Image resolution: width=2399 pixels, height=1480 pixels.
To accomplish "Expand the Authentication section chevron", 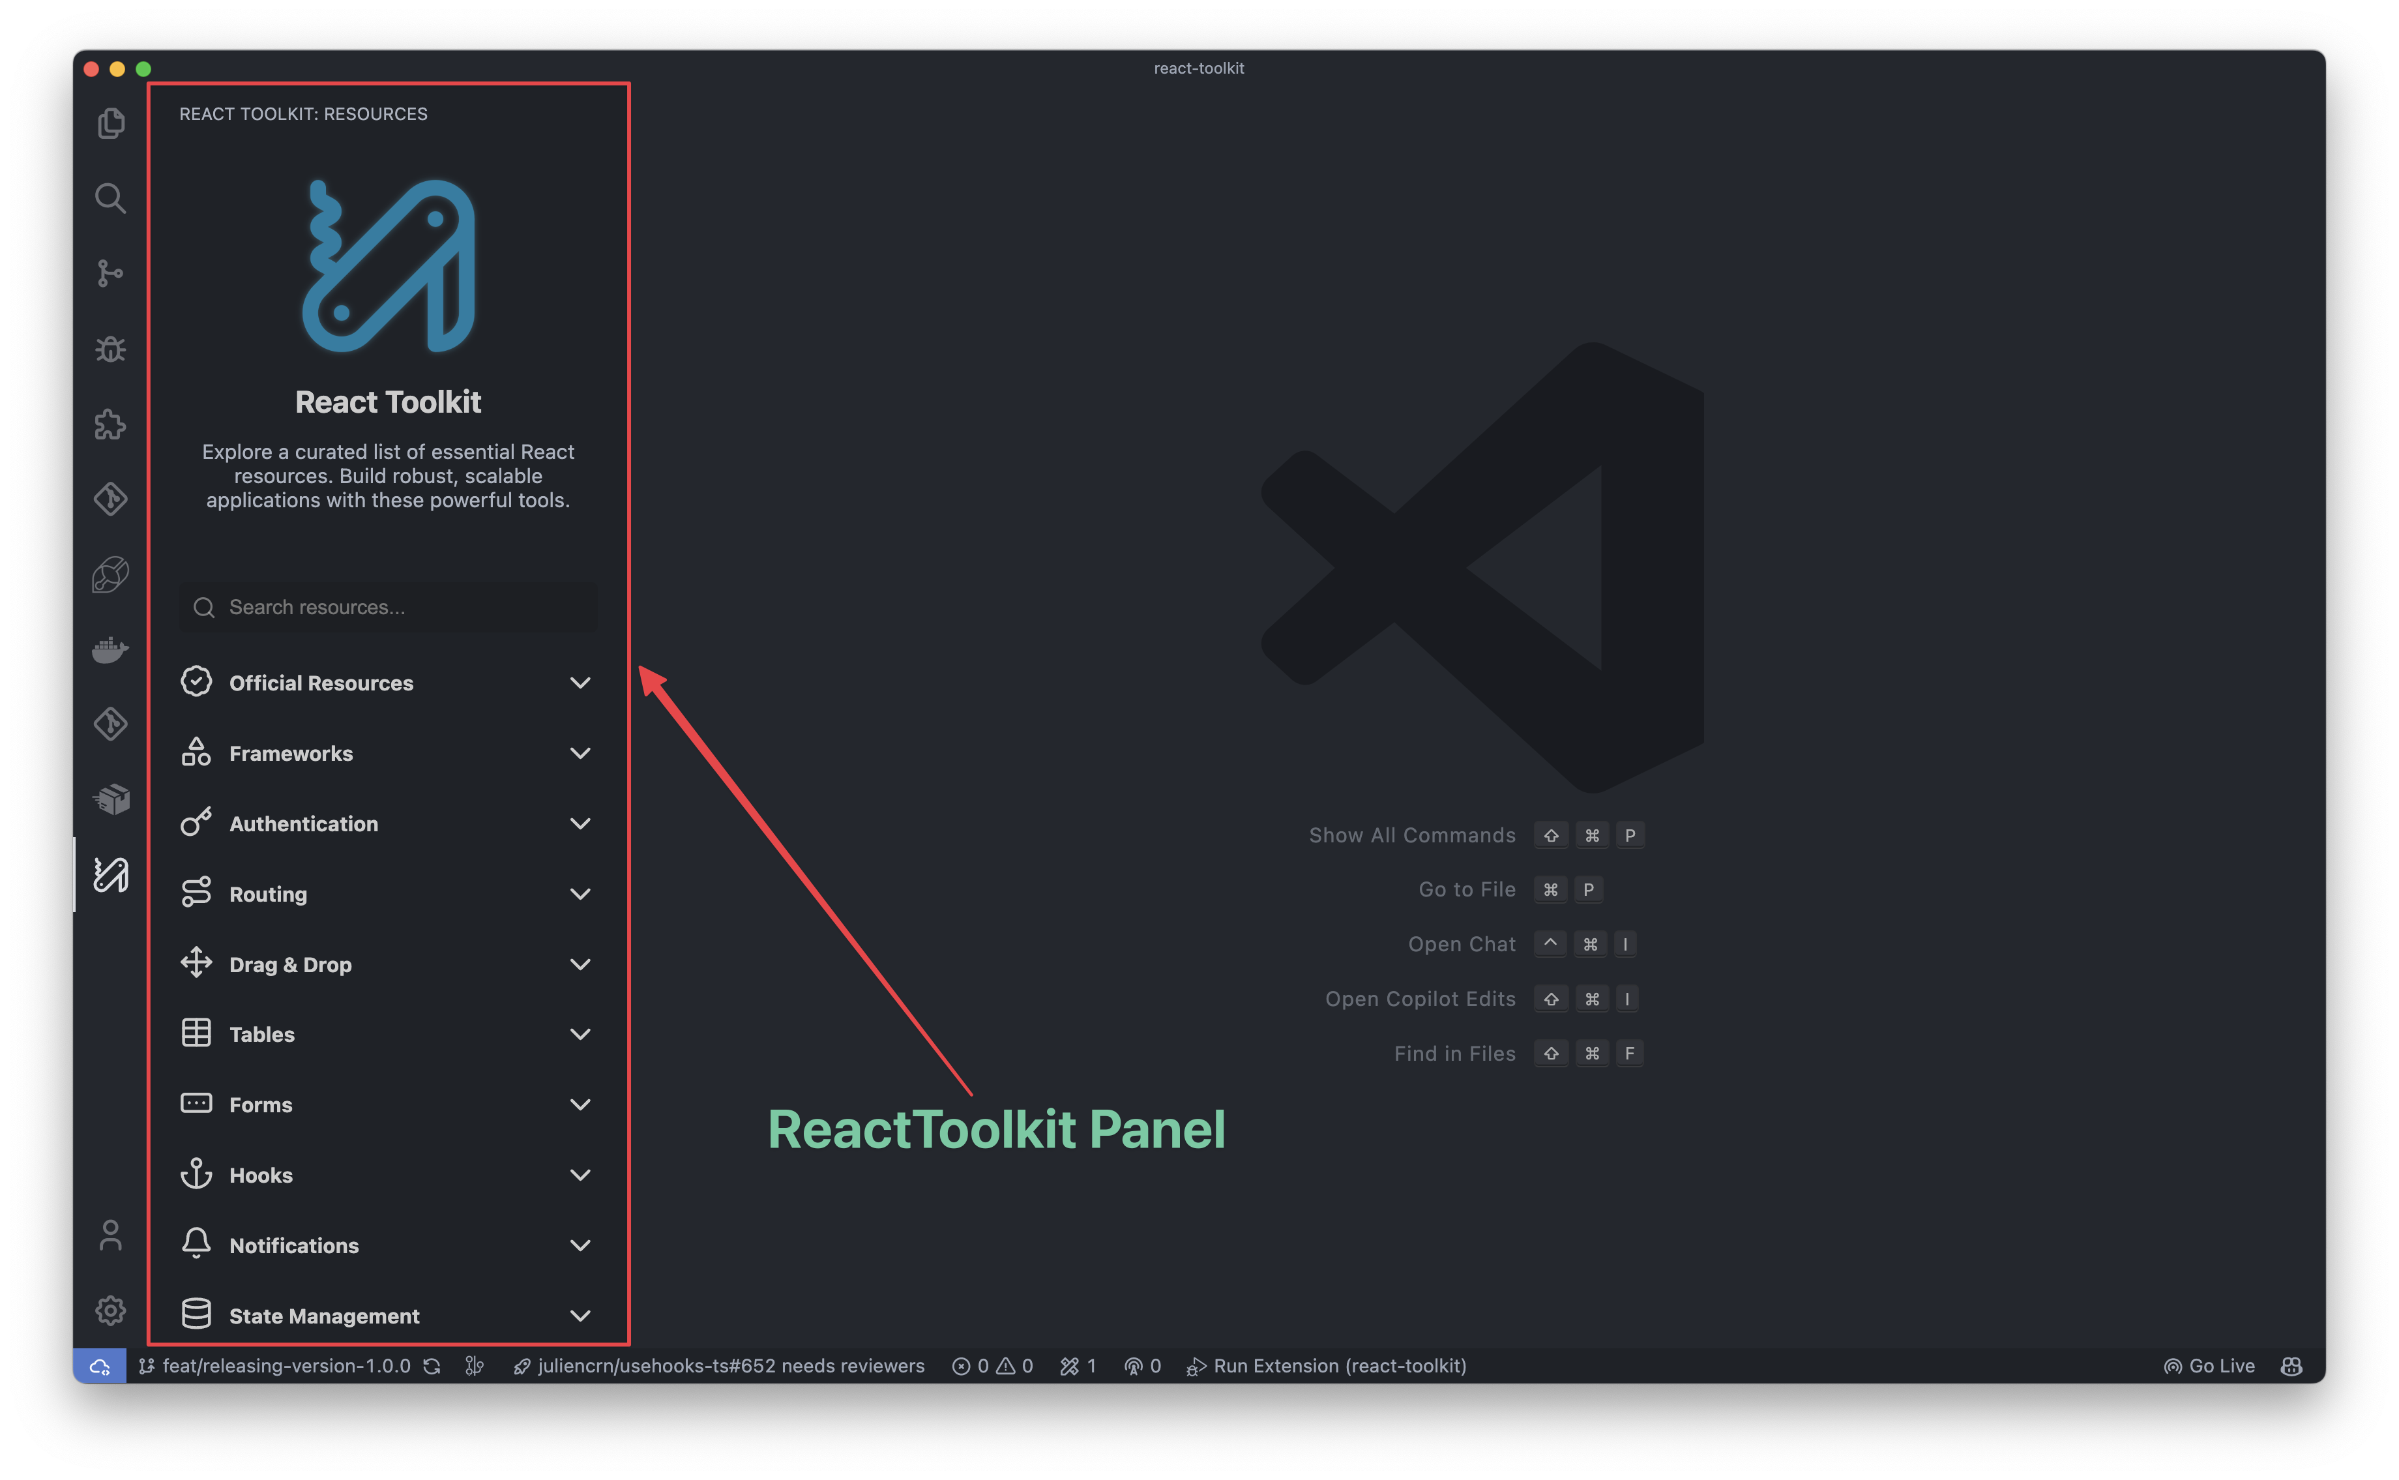I will point(580,824).
